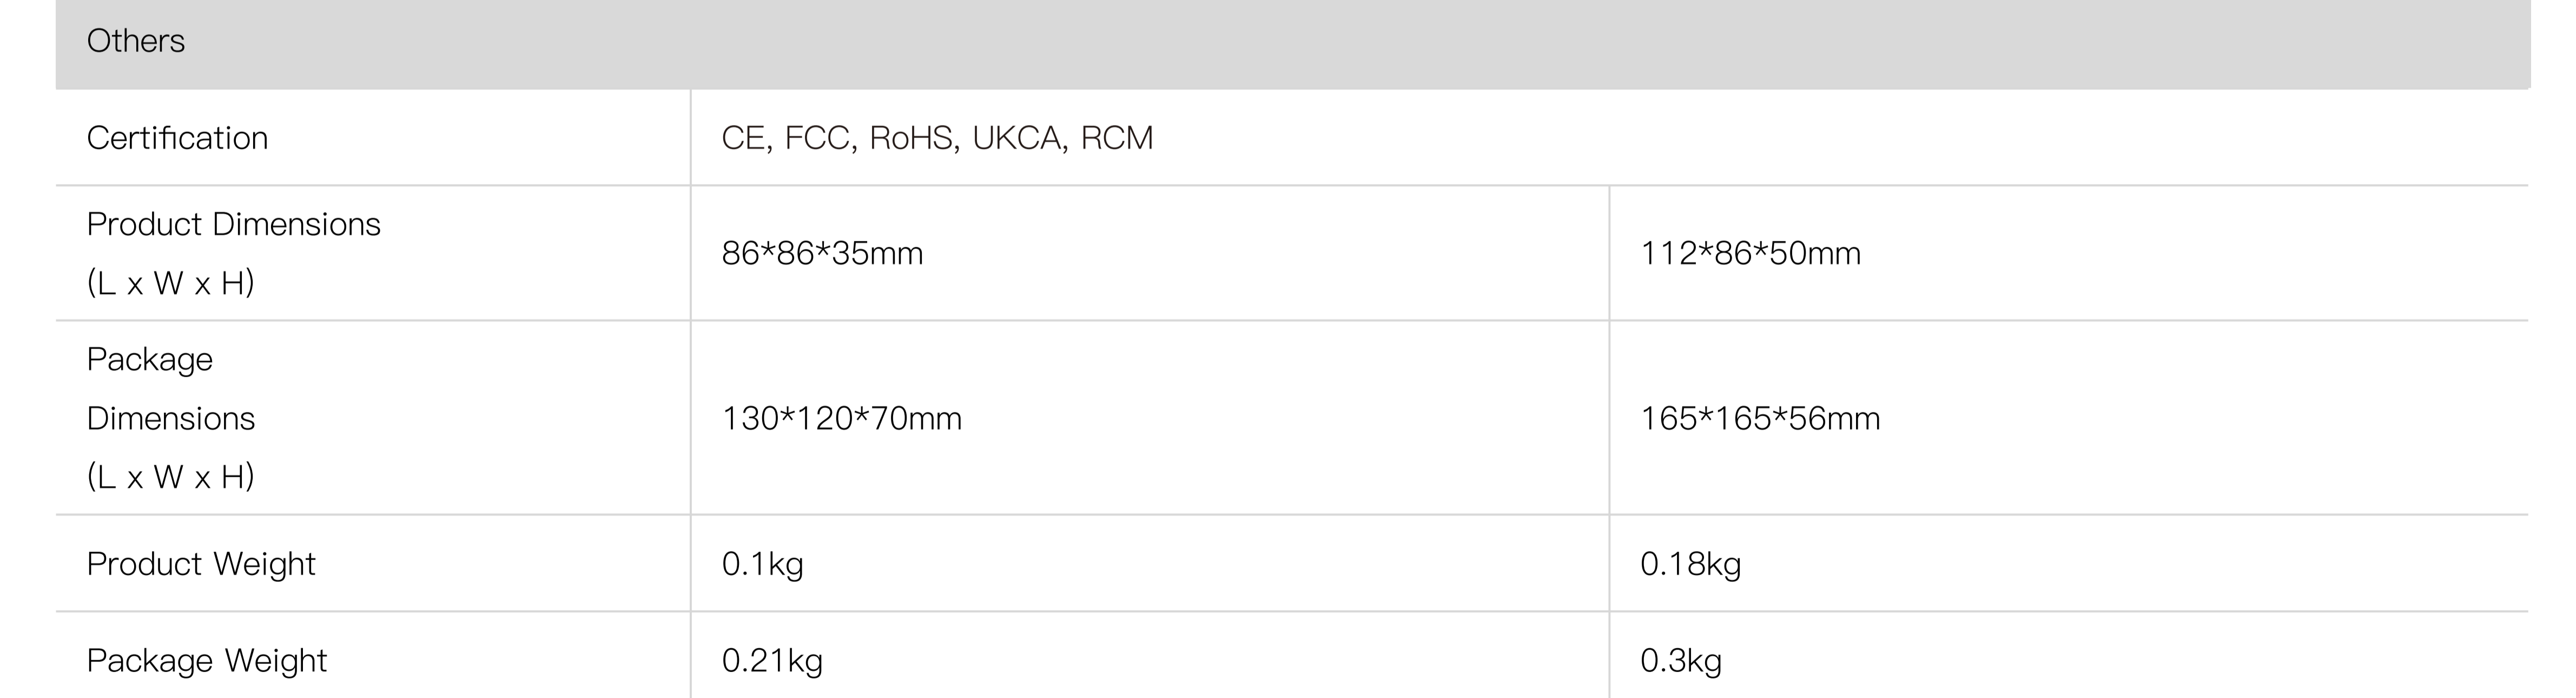
Task: Click the (L x W x H) text under Product Dimensions
Action: (x=171, y=284)
